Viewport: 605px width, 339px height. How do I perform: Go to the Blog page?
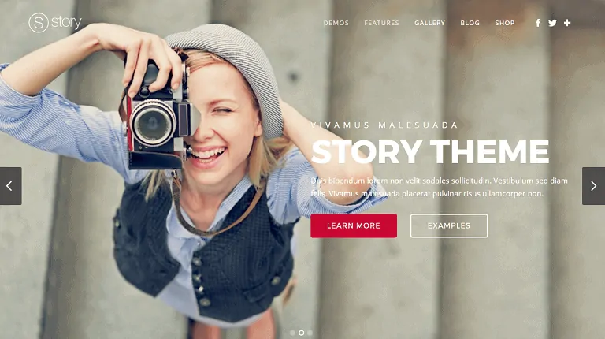[470, 23]
